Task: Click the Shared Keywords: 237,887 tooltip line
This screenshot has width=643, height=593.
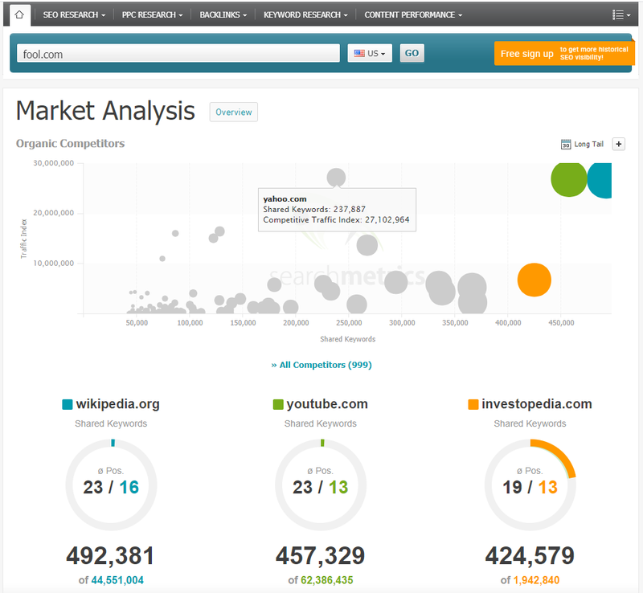Action: point(314,209)
